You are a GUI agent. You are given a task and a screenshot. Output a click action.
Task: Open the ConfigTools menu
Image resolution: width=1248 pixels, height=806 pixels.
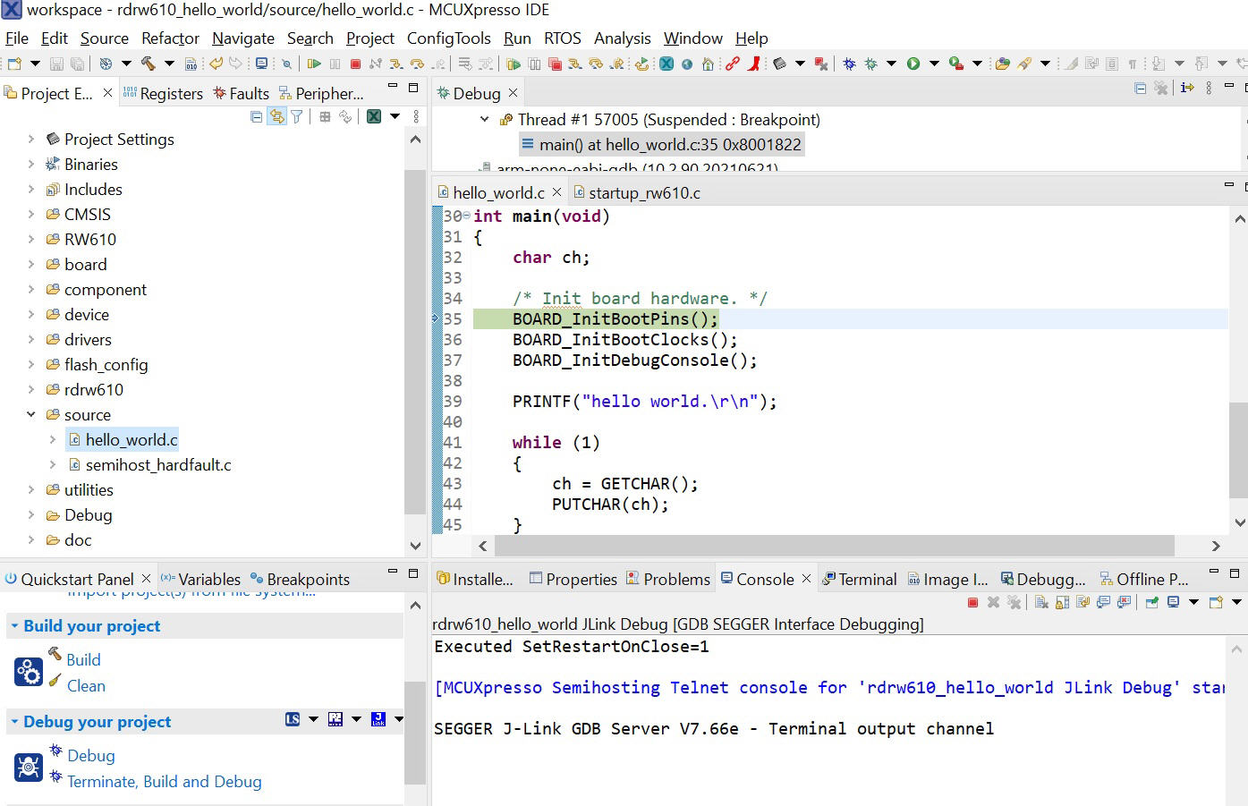pyautogui.click(x=448, y=38)
